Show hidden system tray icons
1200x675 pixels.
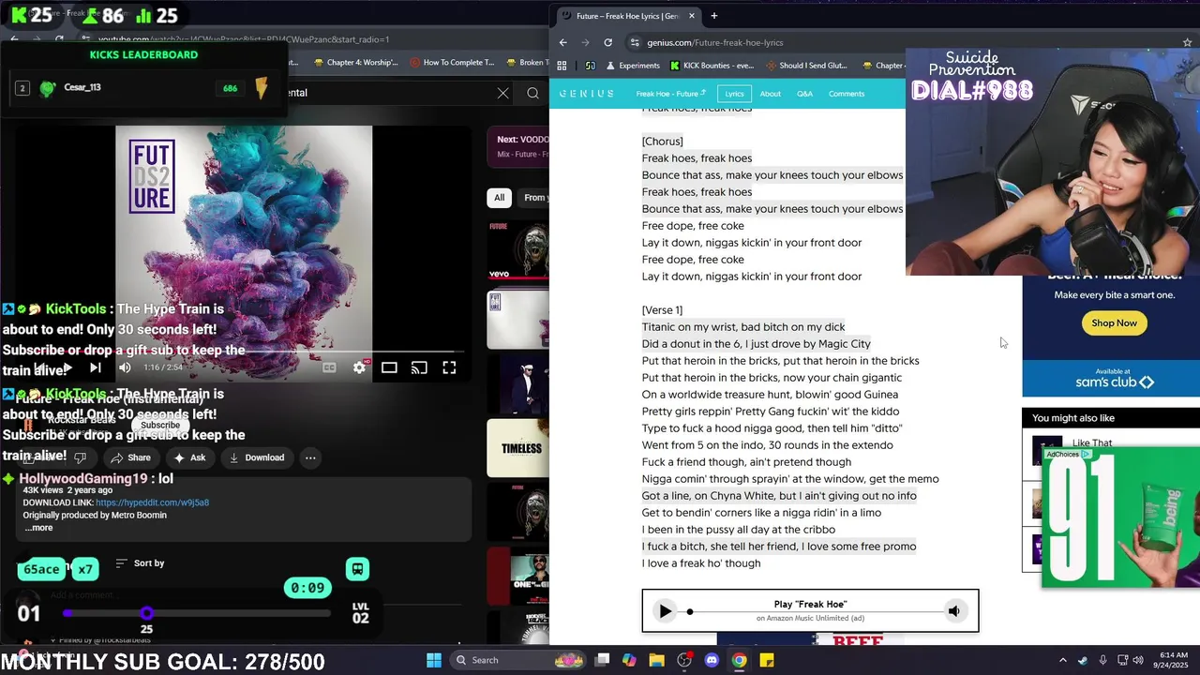coord(1062,660)
